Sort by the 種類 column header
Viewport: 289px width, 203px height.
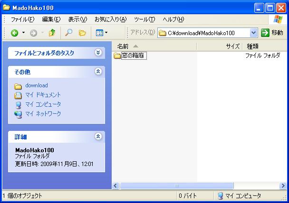(265, 46)
